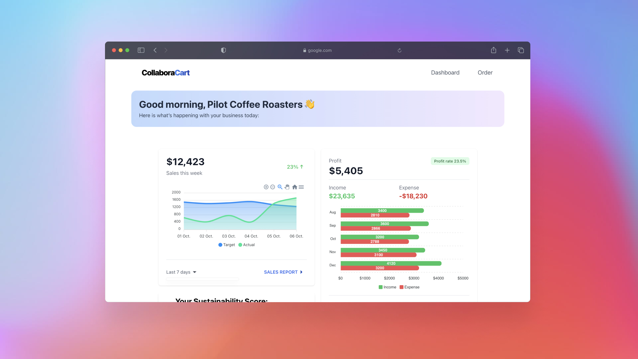Open the SALES REPORT link
The width and height of the screenshot is (638, 359).
click(283, 272)
